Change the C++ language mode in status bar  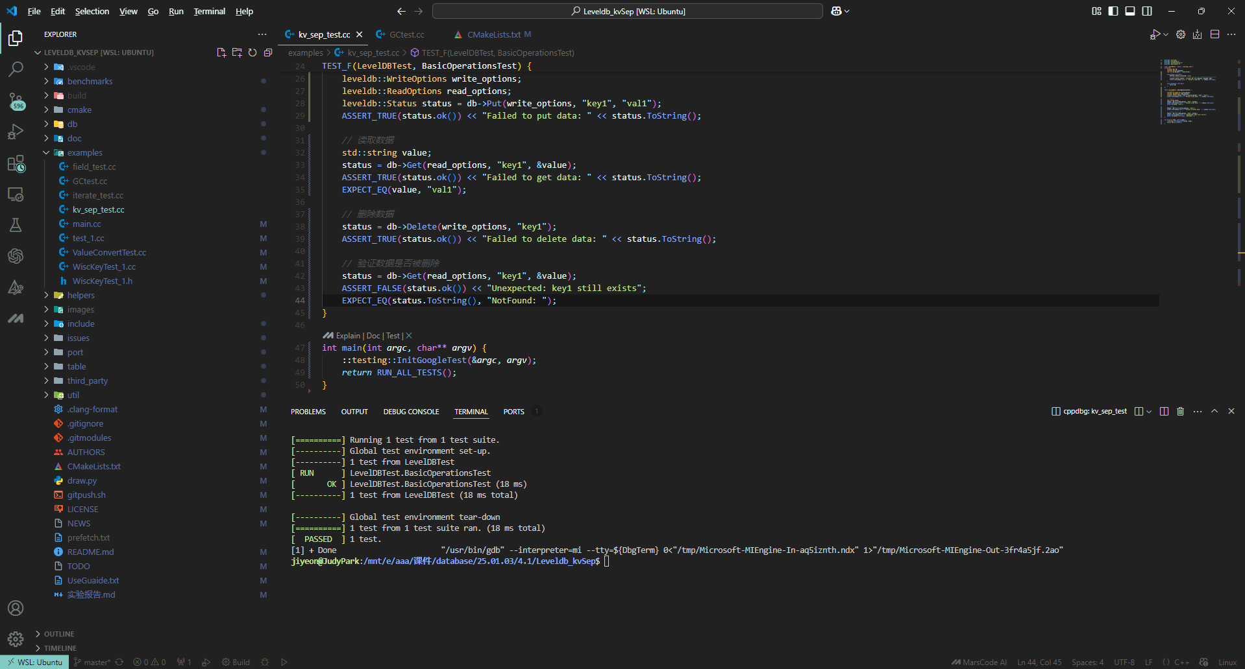pyautogui.click(x=1181, y=662)
